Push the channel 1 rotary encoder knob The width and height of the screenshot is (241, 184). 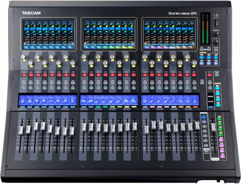24,57
